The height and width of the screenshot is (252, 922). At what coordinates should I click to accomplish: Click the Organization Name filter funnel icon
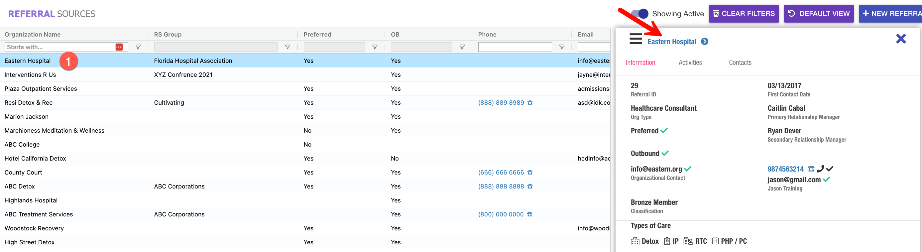pos(138,47)
